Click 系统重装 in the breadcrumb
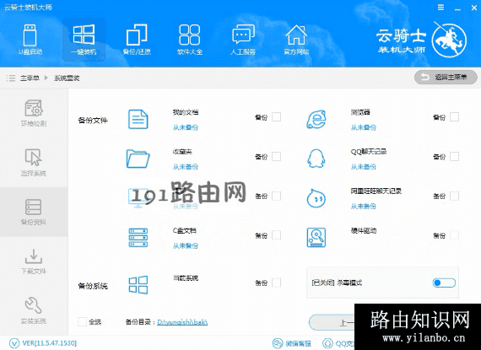The height and width of the screenshot is (350, 481). [67, 78]
